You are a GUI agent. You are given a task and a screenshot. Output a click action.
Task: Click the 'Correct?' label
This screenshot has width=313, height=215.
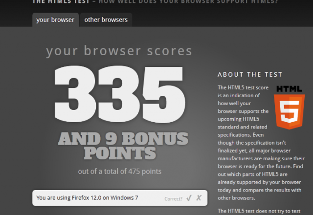point(173,199)
